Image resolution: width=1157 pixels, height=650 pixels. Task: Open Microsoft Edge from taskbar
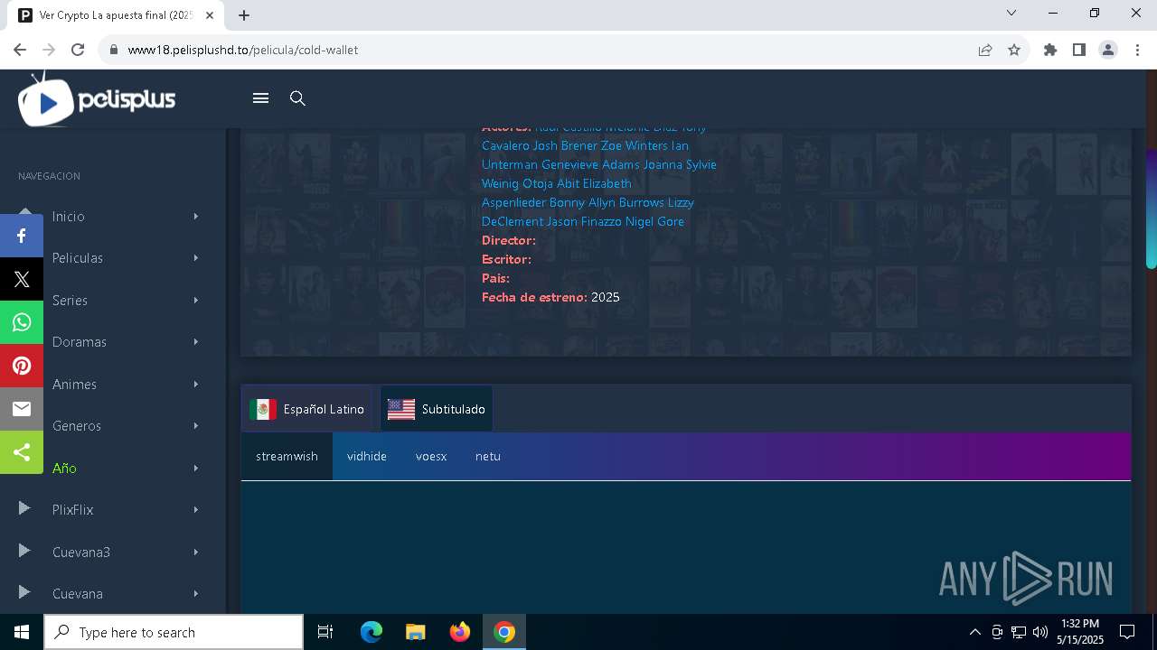[372, 632]
